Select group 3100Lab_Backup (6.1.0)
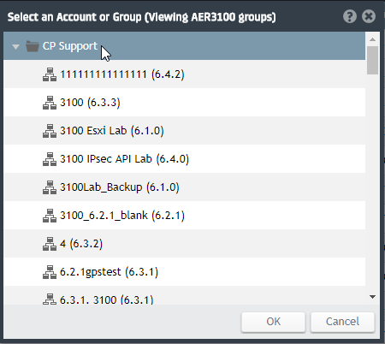385x344 pixels. click(120, 187)
